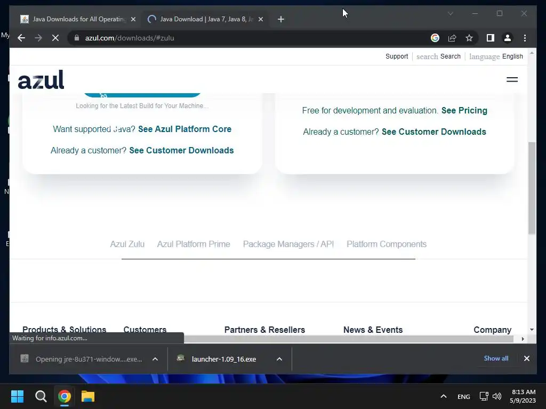
Task: Open File Explorer from taskbar
Action: [88, 396]
